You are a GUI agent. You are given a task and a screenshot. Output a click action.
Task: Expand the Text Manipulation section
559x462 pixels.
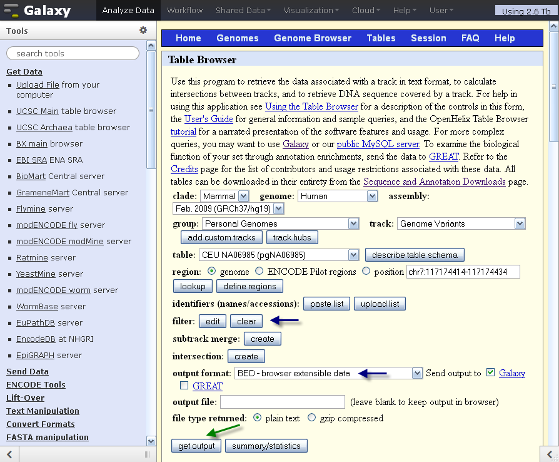click(x=43, y=411)
